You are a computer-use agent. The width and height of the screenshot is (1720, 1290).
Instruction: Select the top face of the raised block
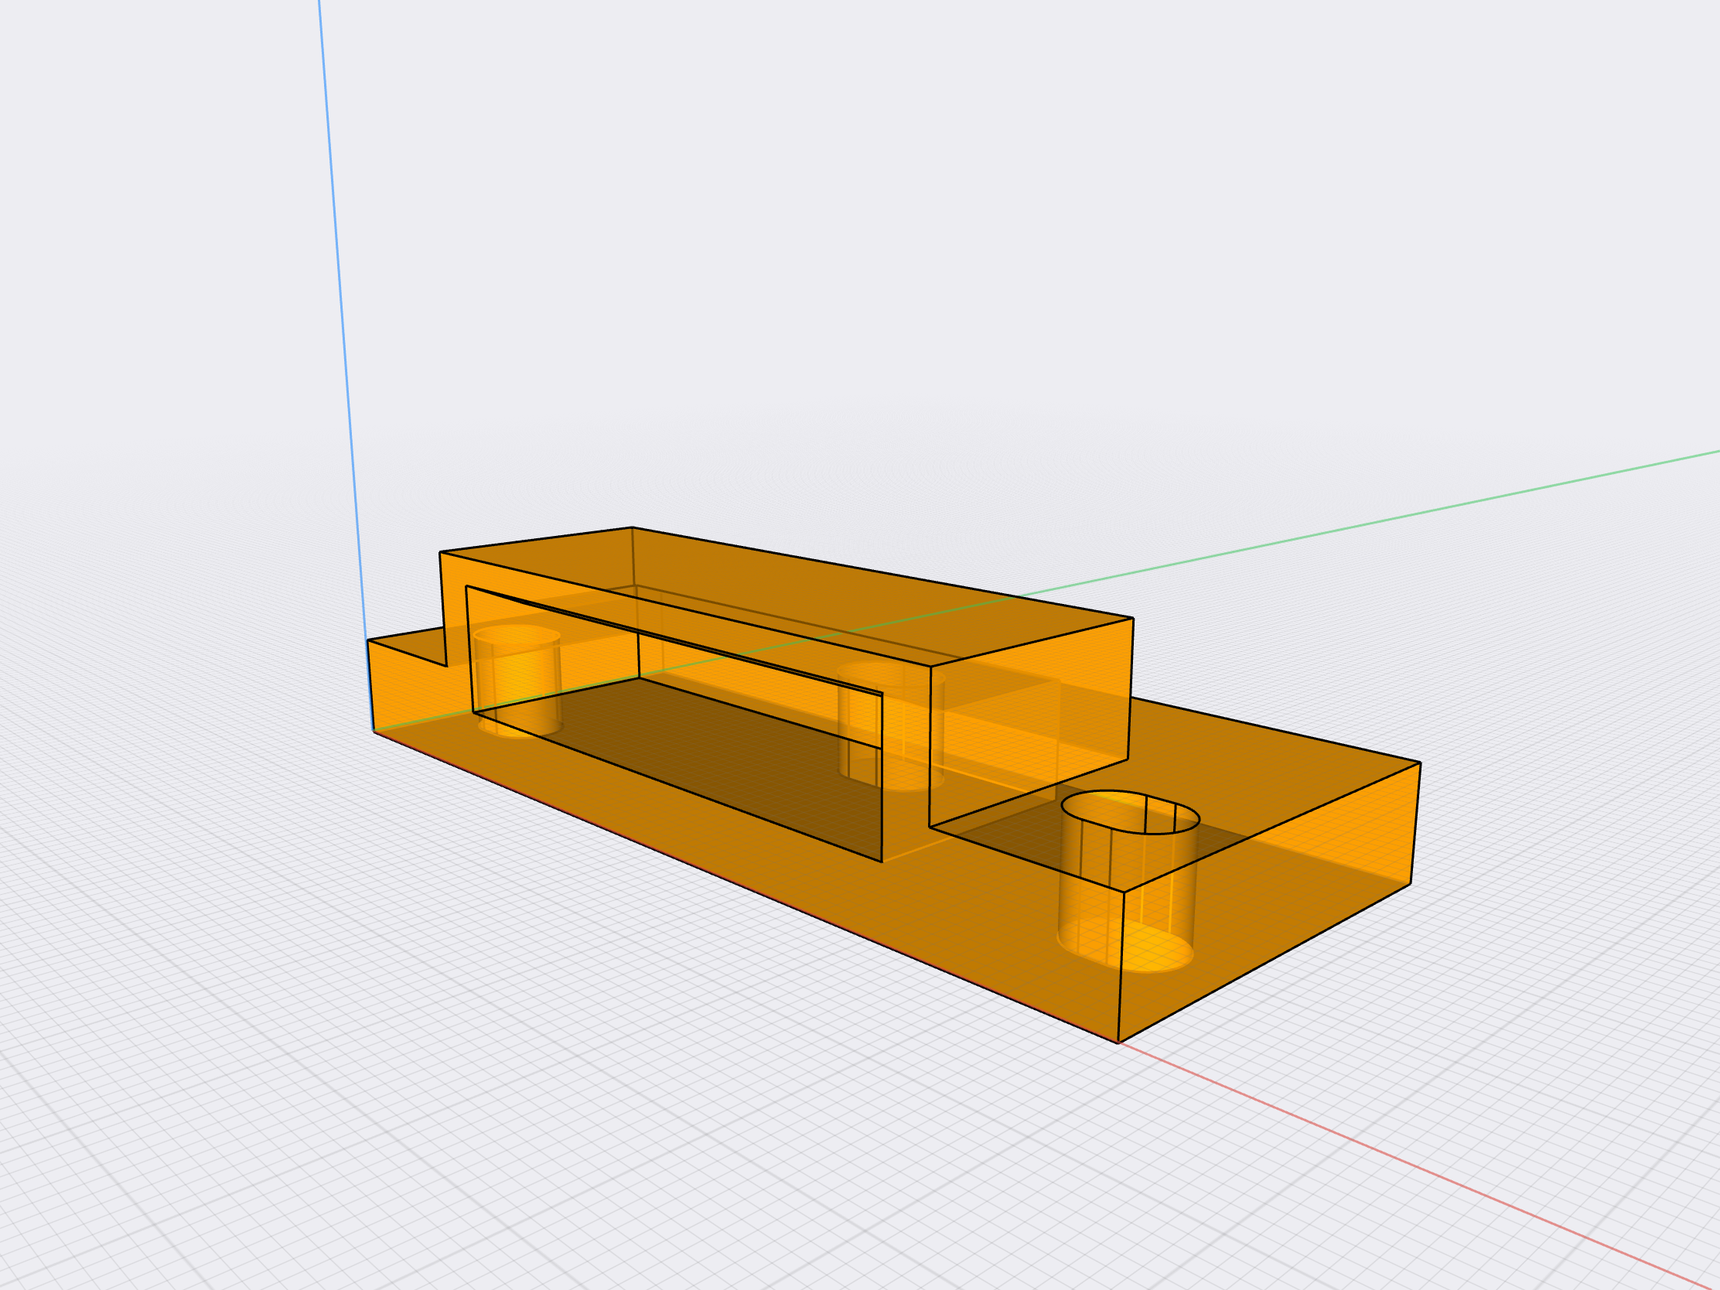coord(785,595)
